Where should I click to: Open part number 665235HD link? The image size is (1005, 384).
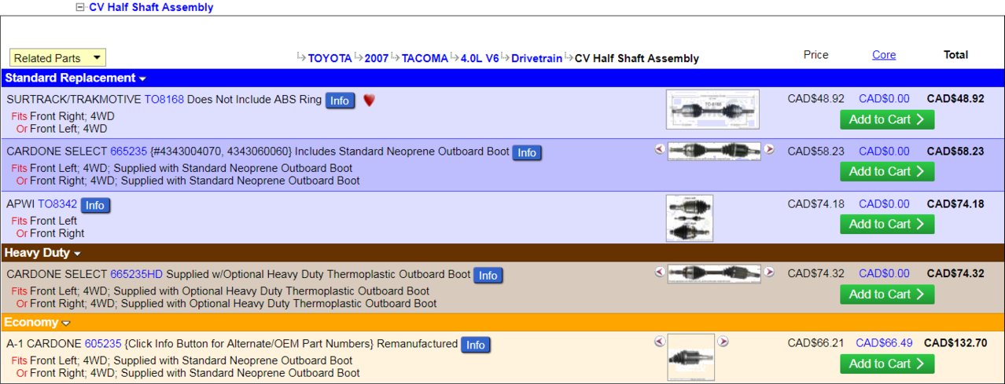tap(136, 274)
